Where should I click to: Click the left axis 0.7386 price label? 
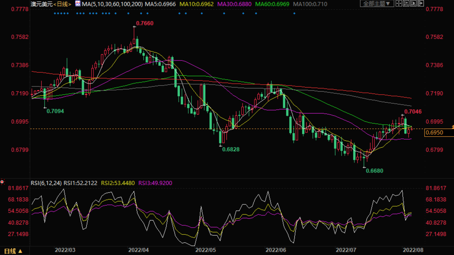click(x=20, y=65)
